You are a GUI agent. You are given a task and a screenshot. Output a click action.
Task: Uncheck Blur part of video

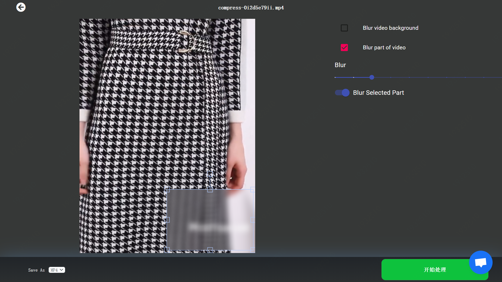click(344, 47)
